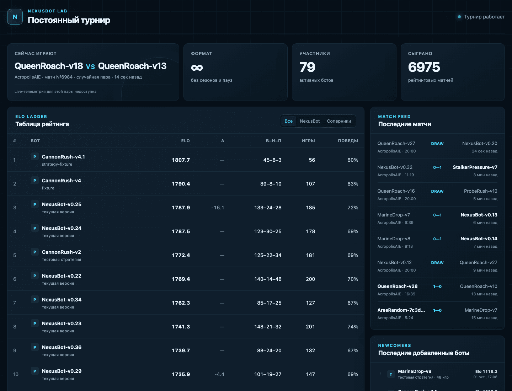
Task: Click the 79 active bots count
Action: tap(307, 67)
